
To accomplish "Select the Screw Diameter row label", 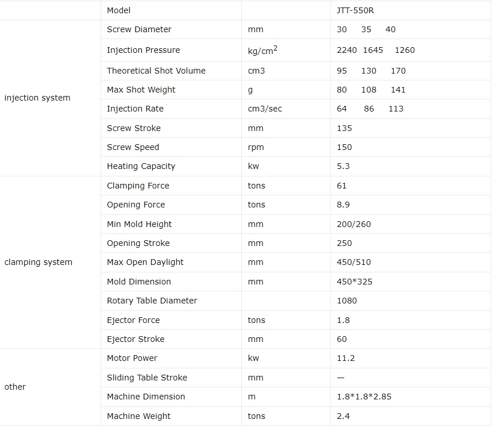I will click(x=139, y=29).
